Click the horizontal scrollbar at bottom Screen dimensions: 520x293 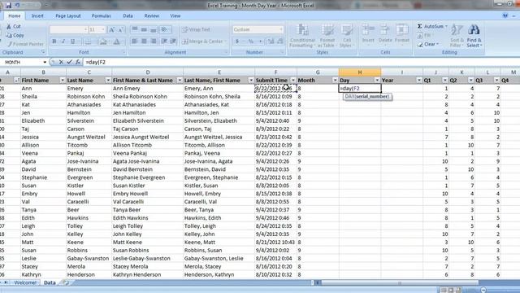(x=400, y=283)
